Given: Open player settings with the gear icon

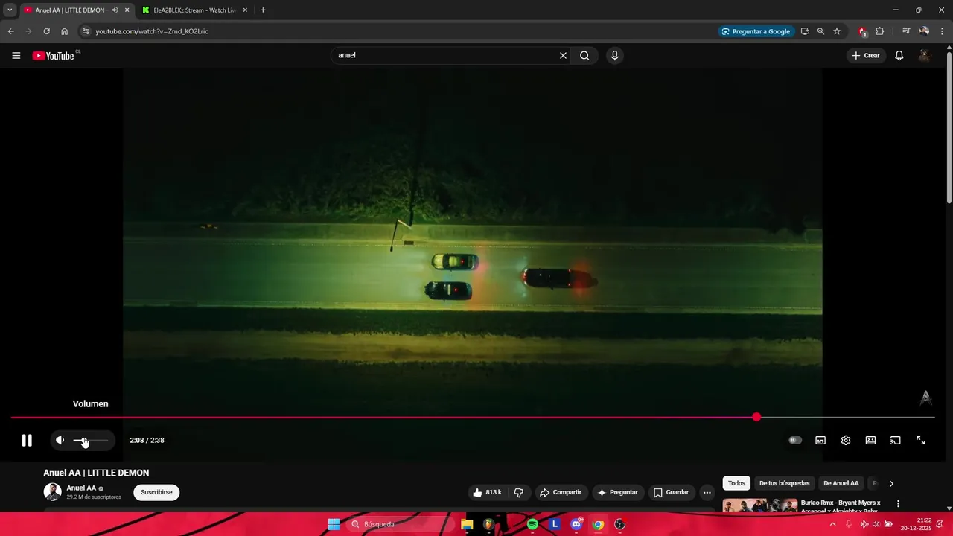Looking at the screenshot, I should pos(846,440).
